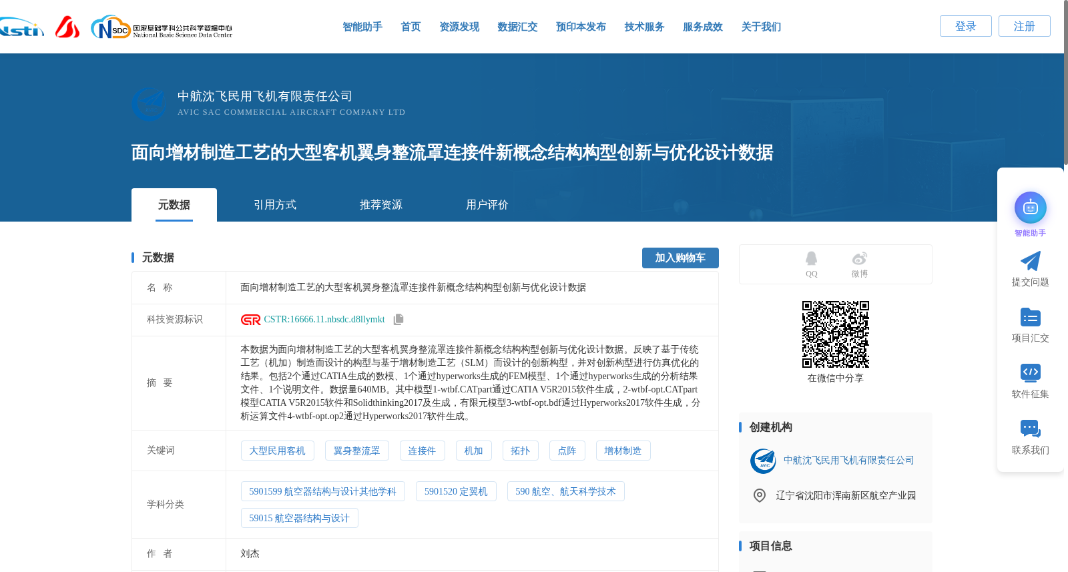The height and width of the screenshot is (572, 1068).
Task: Go to 首页 in navigation
Action: pos(411,27)
